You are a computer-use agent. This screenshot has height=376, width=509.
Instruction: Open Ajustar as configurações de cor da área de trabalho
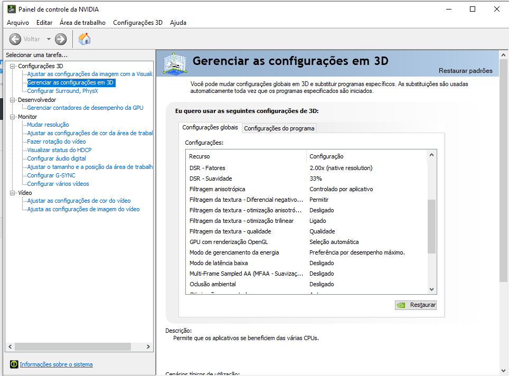pos(90,133)
